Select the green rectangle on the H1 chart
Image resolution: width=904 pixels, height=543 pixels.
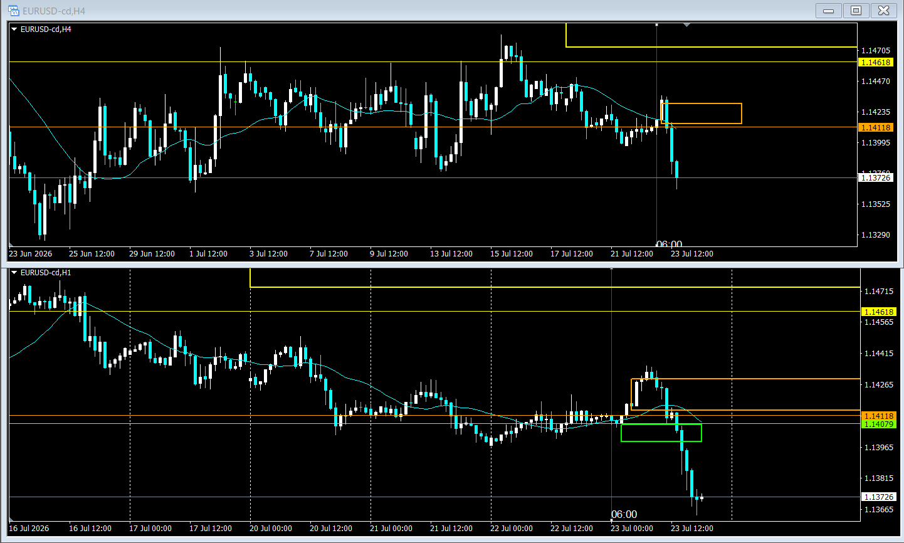(661, 433)
